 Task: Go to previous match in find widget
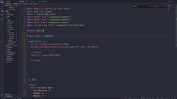(160, 6)
